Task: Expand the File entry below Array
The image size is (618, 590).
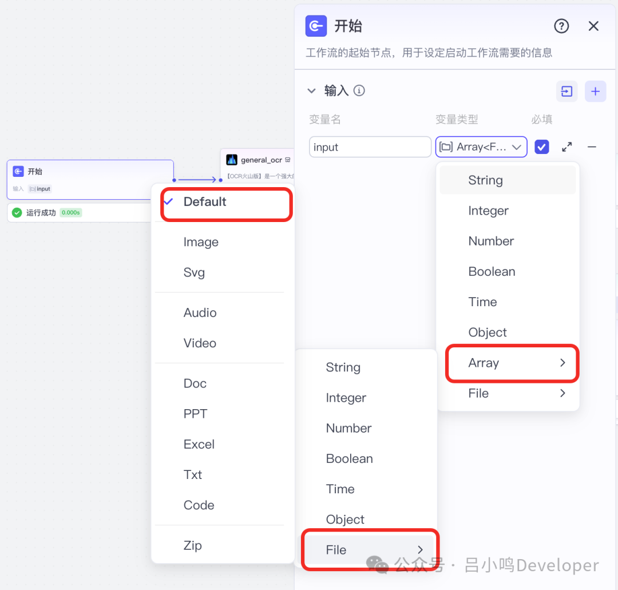Action: (508, 393)
